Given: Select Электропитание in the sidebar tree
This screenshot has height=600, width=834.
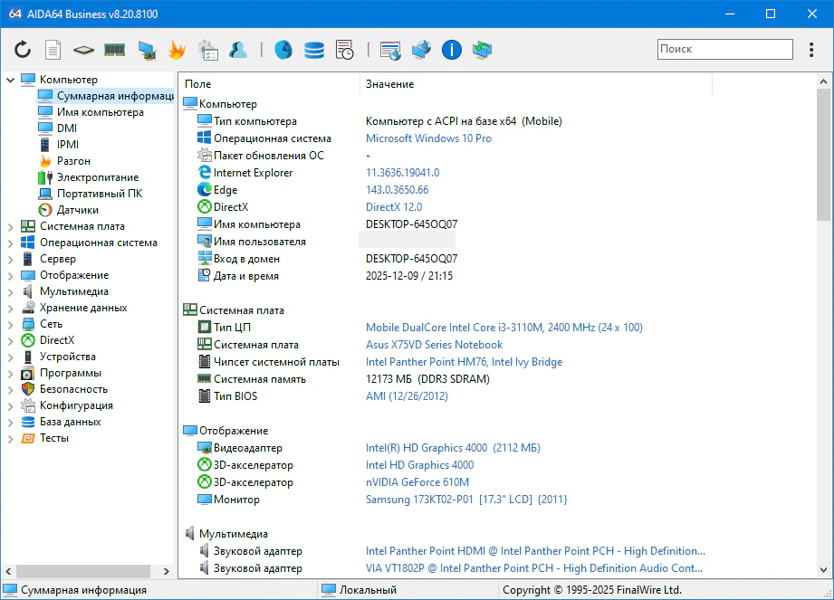Looking at the screenshot, I should (98, 177).
